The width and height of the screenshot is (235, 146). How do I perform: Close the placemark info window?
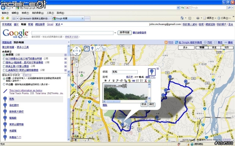tap(158, 69)
